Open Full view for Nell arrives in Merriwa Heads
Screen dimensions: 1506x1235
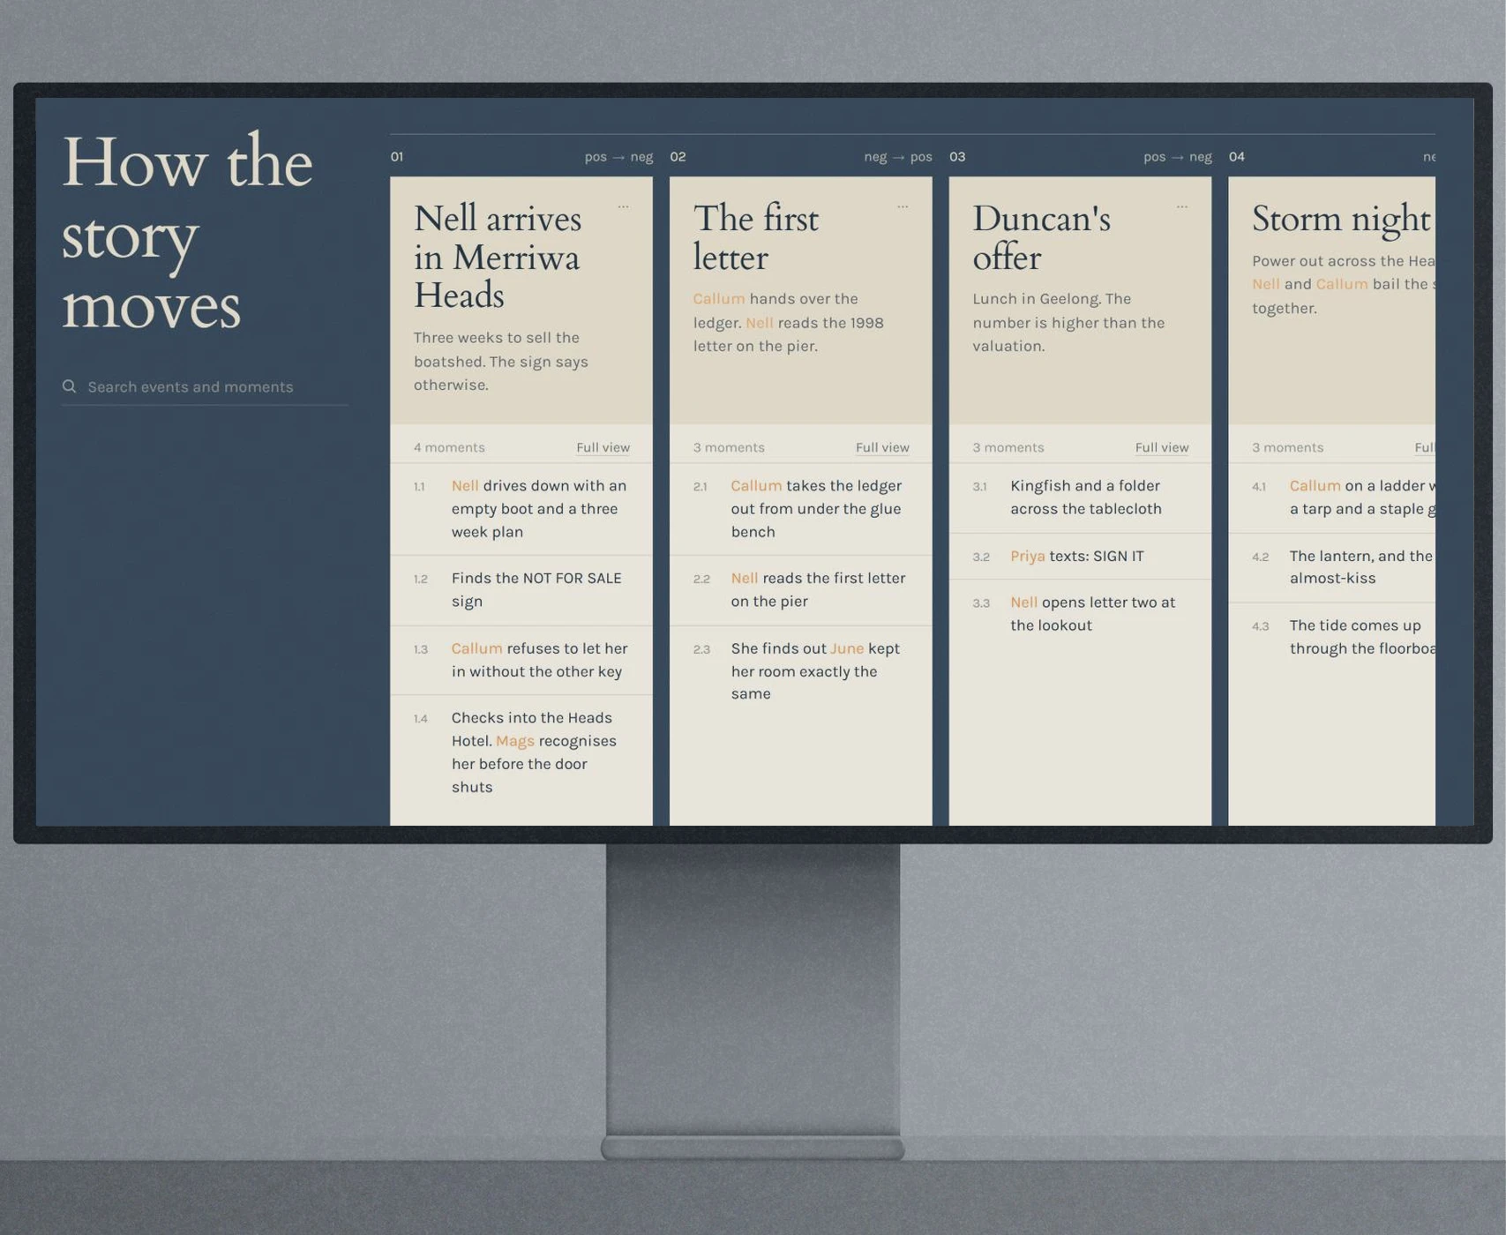tap(603, 447)
